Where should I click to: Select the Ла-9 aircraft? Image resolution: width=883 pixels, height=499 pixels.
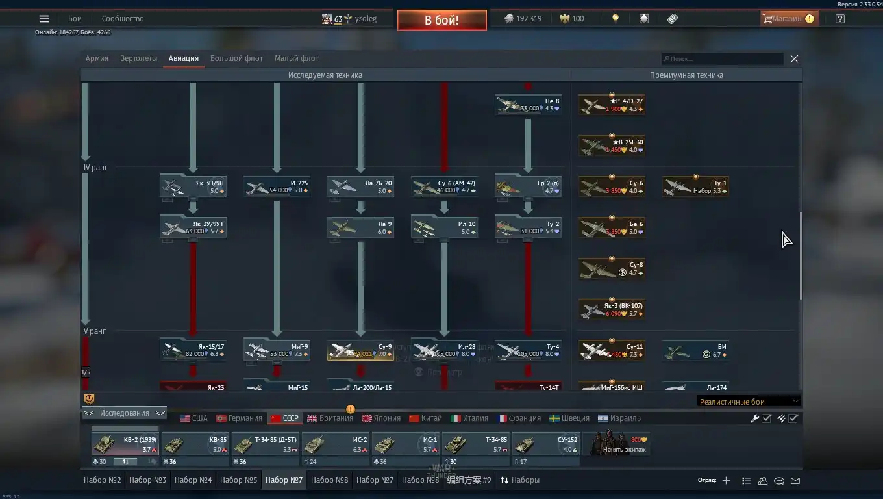(360, 227)
